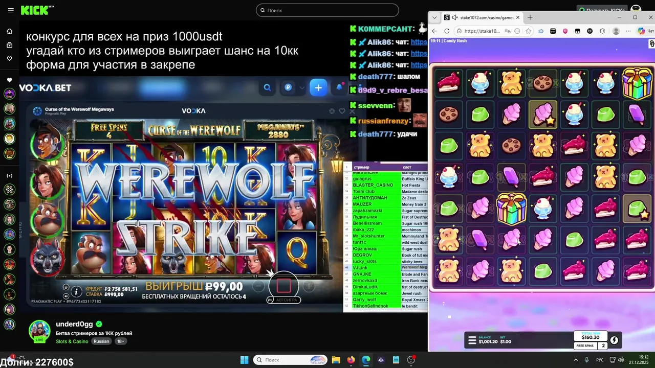This screenshot has height=368, width=655.
Task: Increase the bet with the plus button
Action: pos(309,286)
